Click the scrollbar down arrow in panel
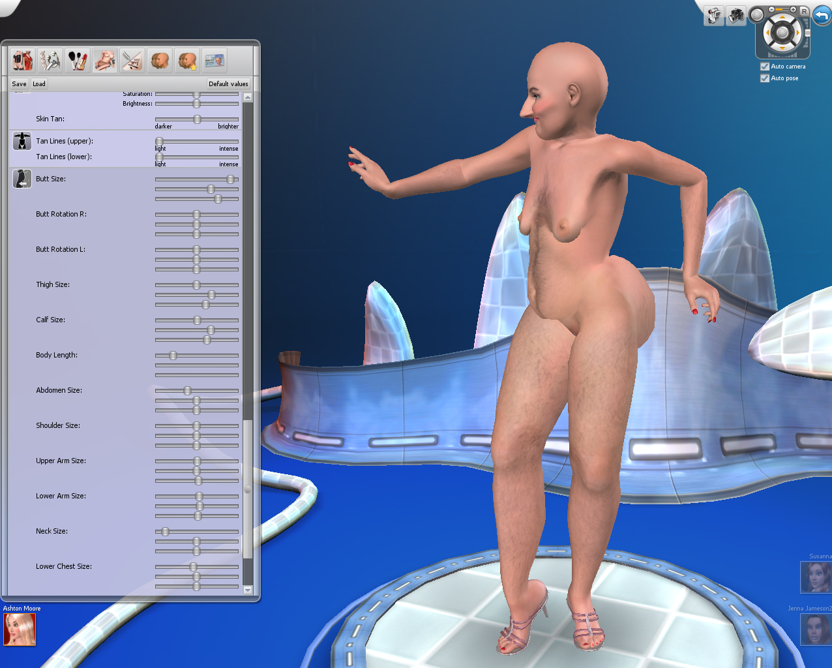This screenshot has width=832, height=668. (x=248, y=590)
